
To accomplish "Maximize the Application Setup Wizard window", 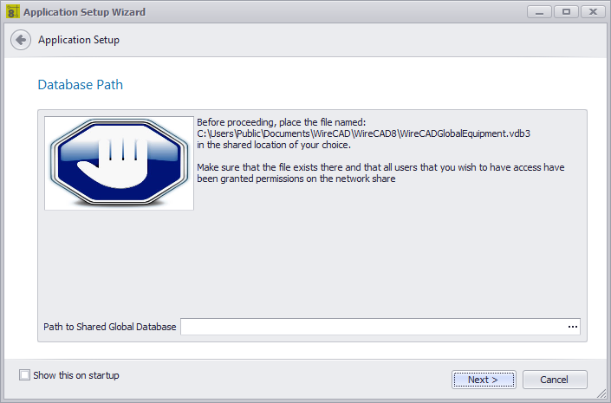I will coord(566,12).
